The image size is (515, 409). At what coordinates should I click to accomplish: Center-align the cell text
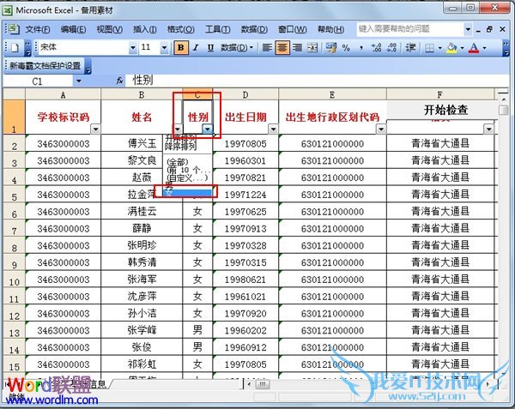click(x=282, y=48)
